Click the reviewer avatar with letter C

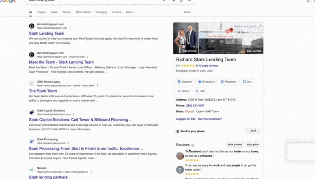tap(180, 170)
